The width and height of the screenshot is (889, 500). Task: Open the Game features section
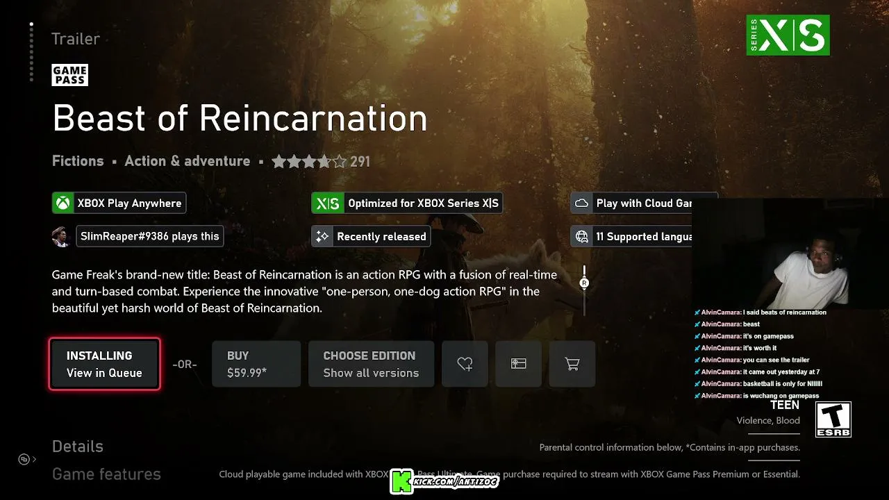coord(106,474)
